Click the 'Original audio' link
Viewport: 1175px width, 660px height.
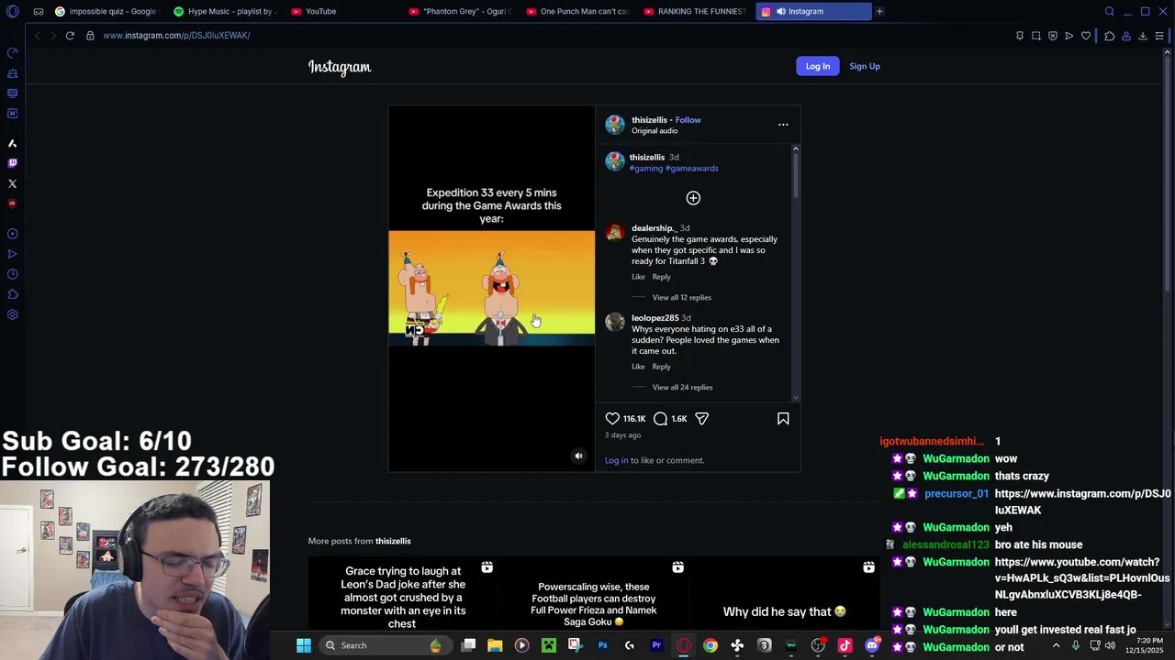pyautogui.click(x=655, y=131)
